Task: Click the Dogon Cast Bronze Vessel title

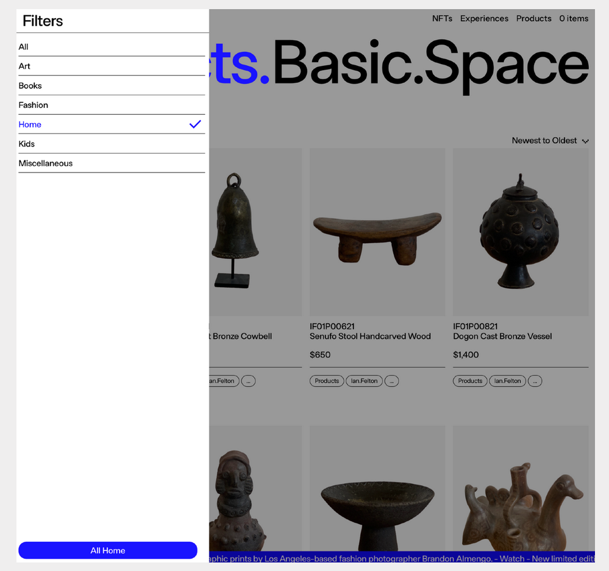Action: coord(502,336)
